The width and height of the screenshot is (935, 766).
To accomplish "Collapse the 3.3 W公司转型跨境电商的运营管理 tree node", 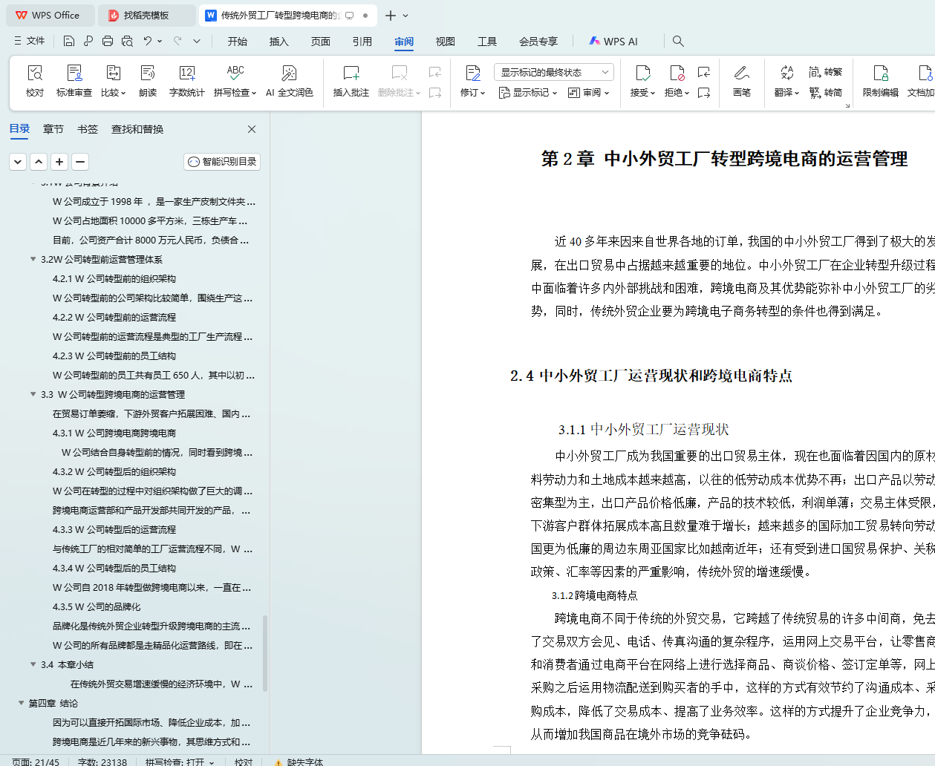I will point(33,394).
